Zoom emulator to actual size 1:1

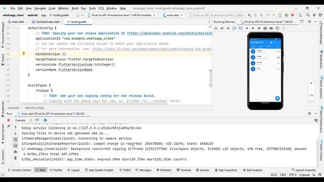pyautogui.click(x=311, y=96)
